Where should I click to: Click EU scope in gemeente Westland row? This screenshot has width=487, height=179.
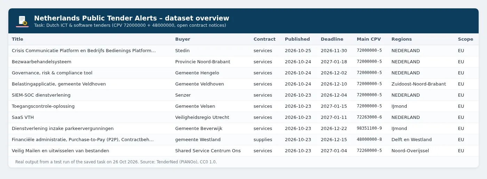click(461, 140)
